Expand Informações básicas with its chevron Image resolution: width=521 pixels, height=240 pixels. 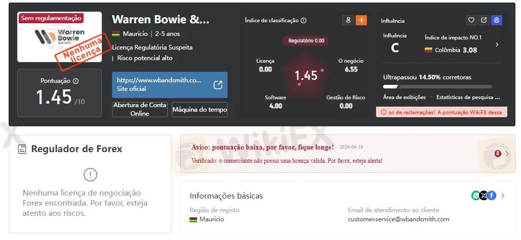click(503, 196)
